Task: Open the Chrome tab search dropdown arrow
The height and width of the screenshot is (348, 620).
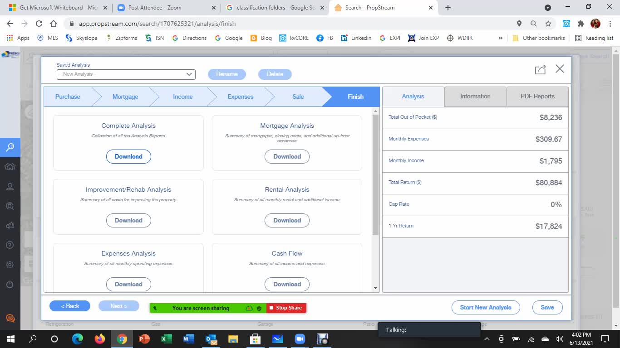Action: pyautogui.click(x=548, y=8)
